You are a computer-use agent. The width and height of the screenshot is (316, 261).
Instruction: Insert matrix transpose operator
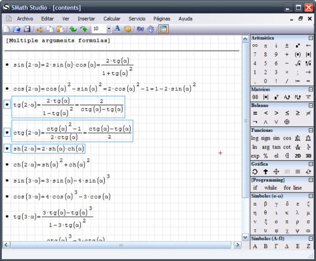(276, 97)
